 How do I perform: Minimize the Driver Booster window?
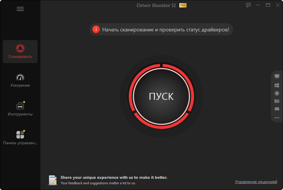click(x=258, y=5)
